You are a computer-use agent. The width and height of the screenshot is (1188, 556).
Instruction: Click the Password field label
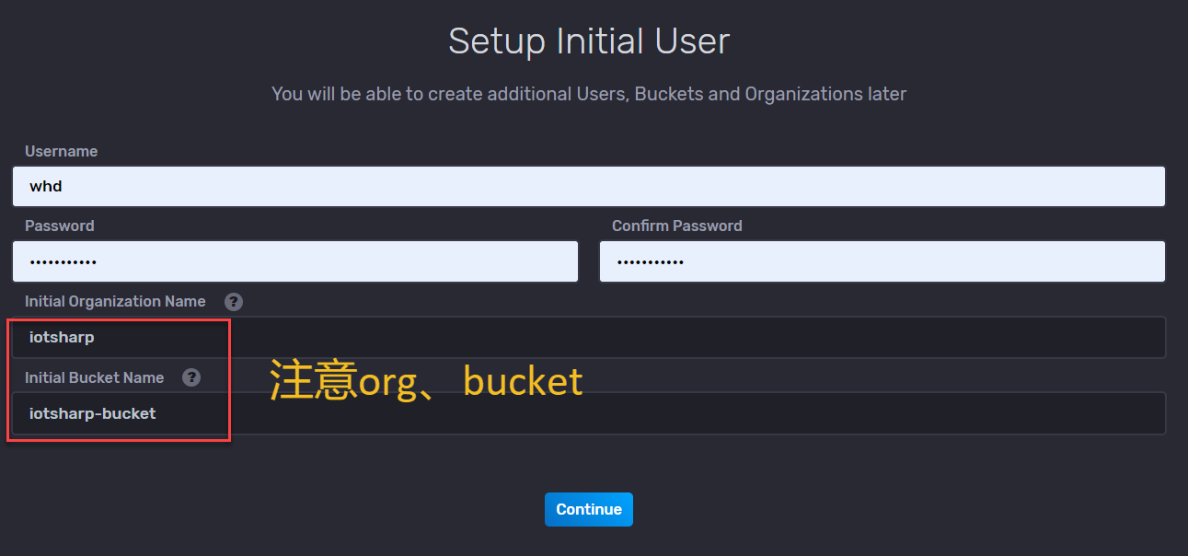click(x=59, y=226)
